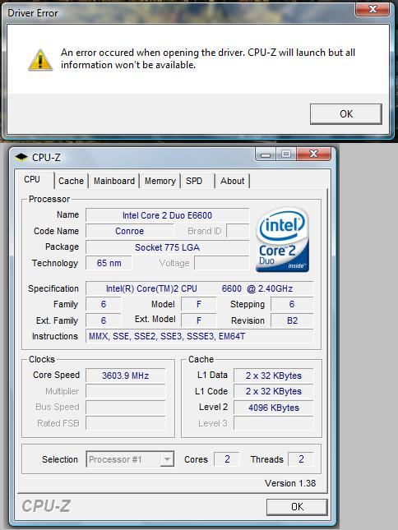The image size is (398, 530).
Task: Click the L1 Data value '2 x 32 KBytes'
Action: pos(274,376)
